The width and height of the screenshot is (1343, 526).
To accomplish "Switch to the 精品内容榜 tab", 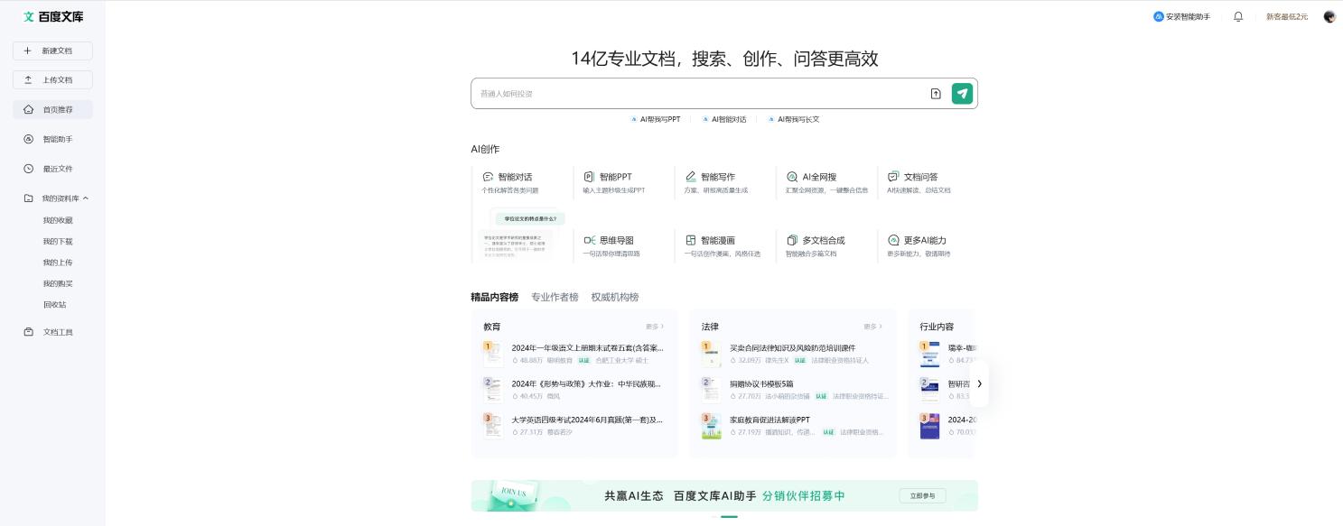I will 494,297.
